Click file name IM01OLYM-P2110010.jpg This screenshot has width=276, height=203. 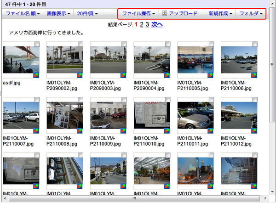point(149,141)
